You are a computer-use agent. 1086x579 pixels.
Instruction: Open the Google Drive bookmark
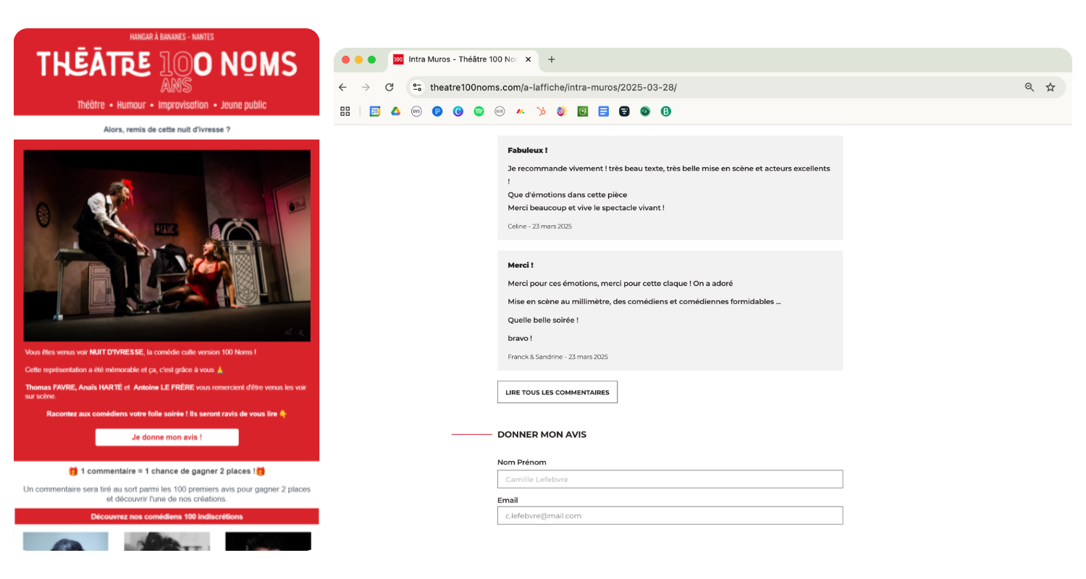(396, 111)
